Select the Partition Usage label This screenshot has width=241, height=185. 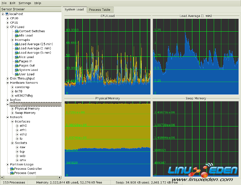click(22, 165)
